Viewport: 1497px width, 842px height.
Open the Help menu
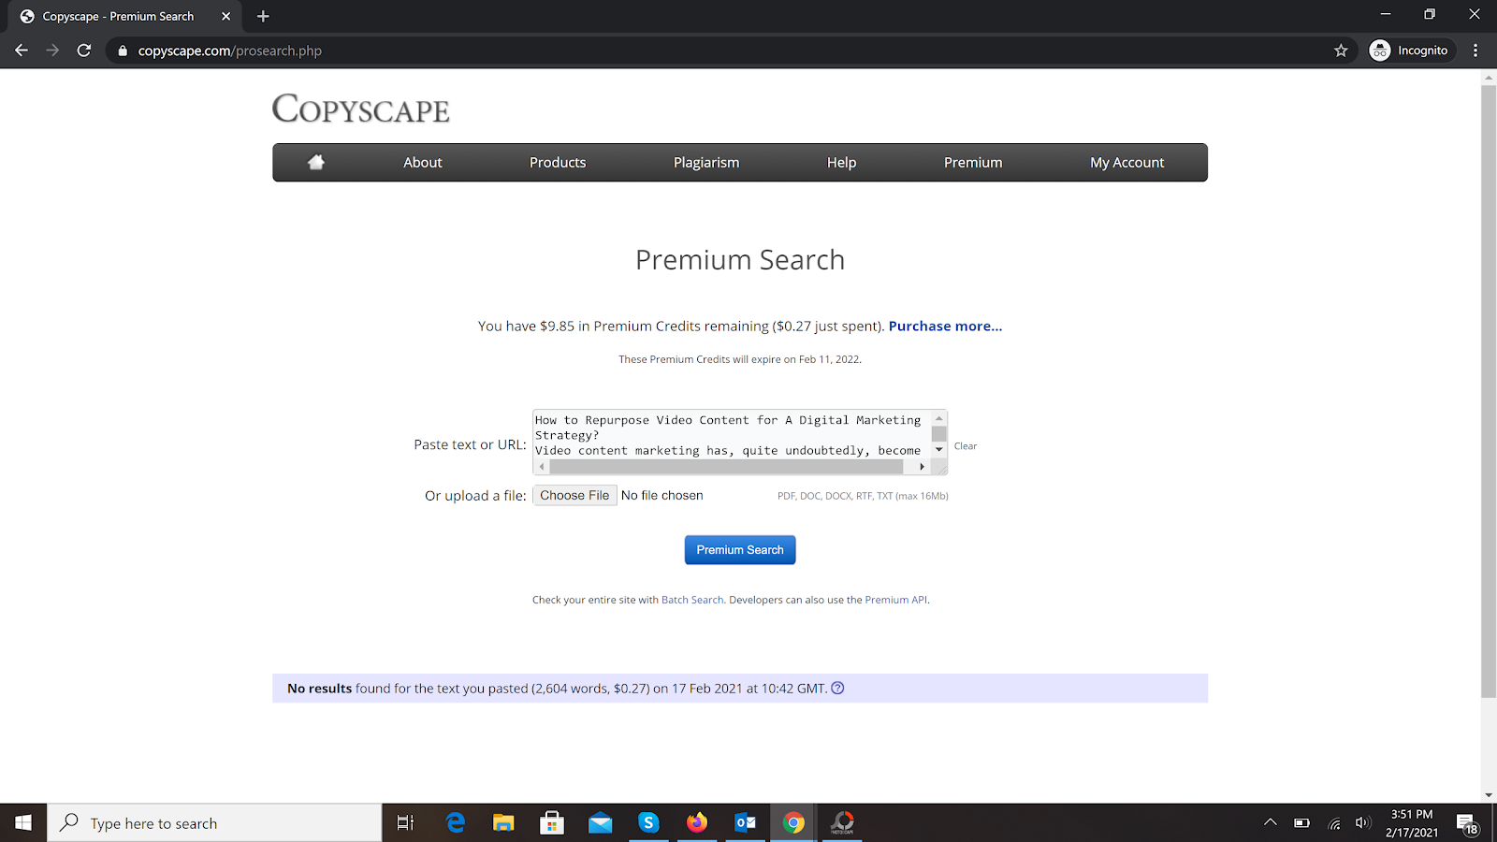click(841, 162)
